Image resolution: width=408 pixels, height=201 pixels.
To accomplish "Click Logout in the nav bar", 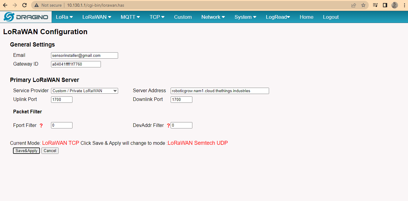I will 331,17.
